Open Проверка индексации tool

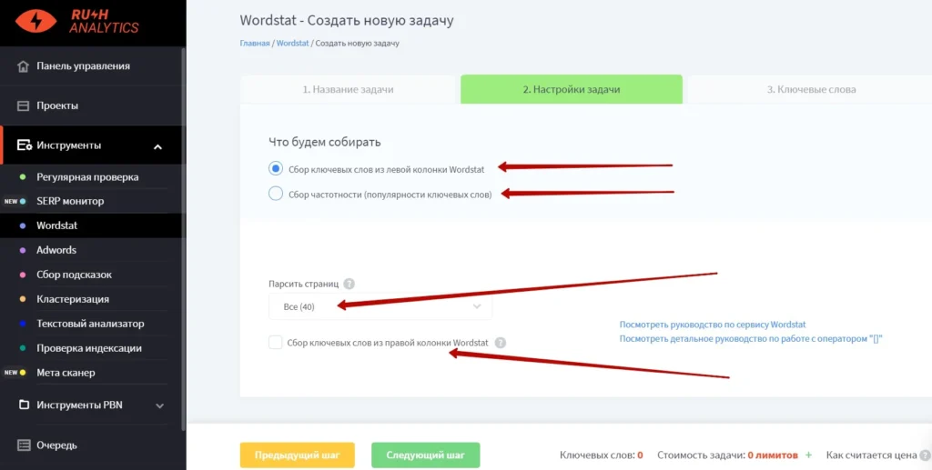[x=89, y=348]
